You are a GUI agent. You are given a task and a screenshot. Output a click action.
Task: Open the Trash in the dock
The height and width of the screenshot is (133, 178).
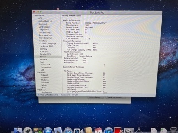click(174, 131)
